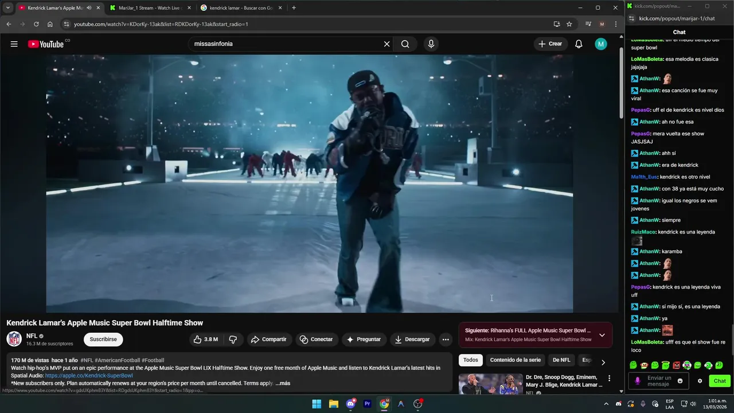This screenshot has height=413, width=734.
Task: Go to Chrome home page button
Action: coord(50,24)
